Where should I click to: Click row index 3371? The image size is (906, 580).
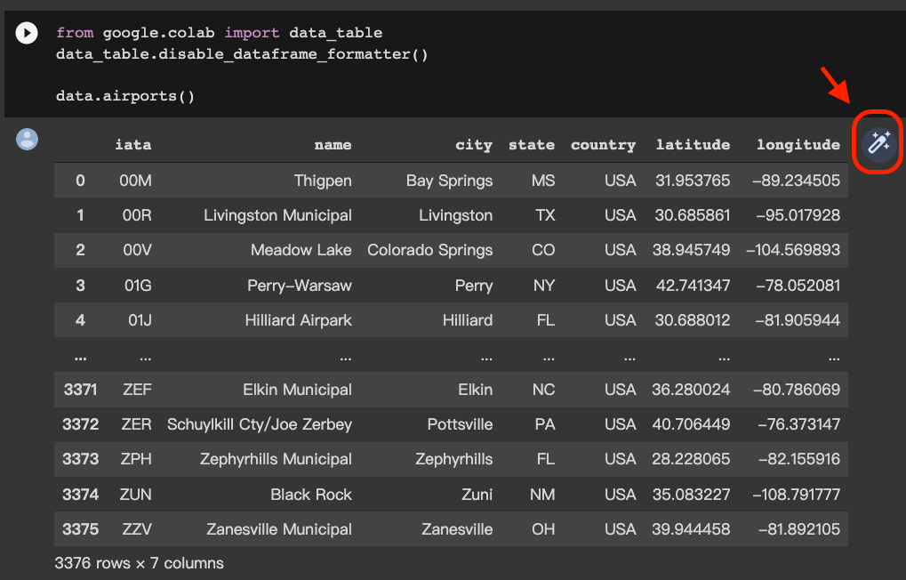(x=80, y=390)
